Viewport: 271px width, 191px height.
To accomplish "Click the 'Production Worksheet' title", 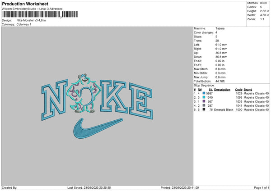I will 25,4.
